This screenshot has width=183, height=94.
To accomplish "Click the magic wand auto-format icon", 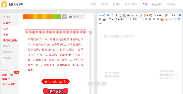I will [x=145, y=15].
